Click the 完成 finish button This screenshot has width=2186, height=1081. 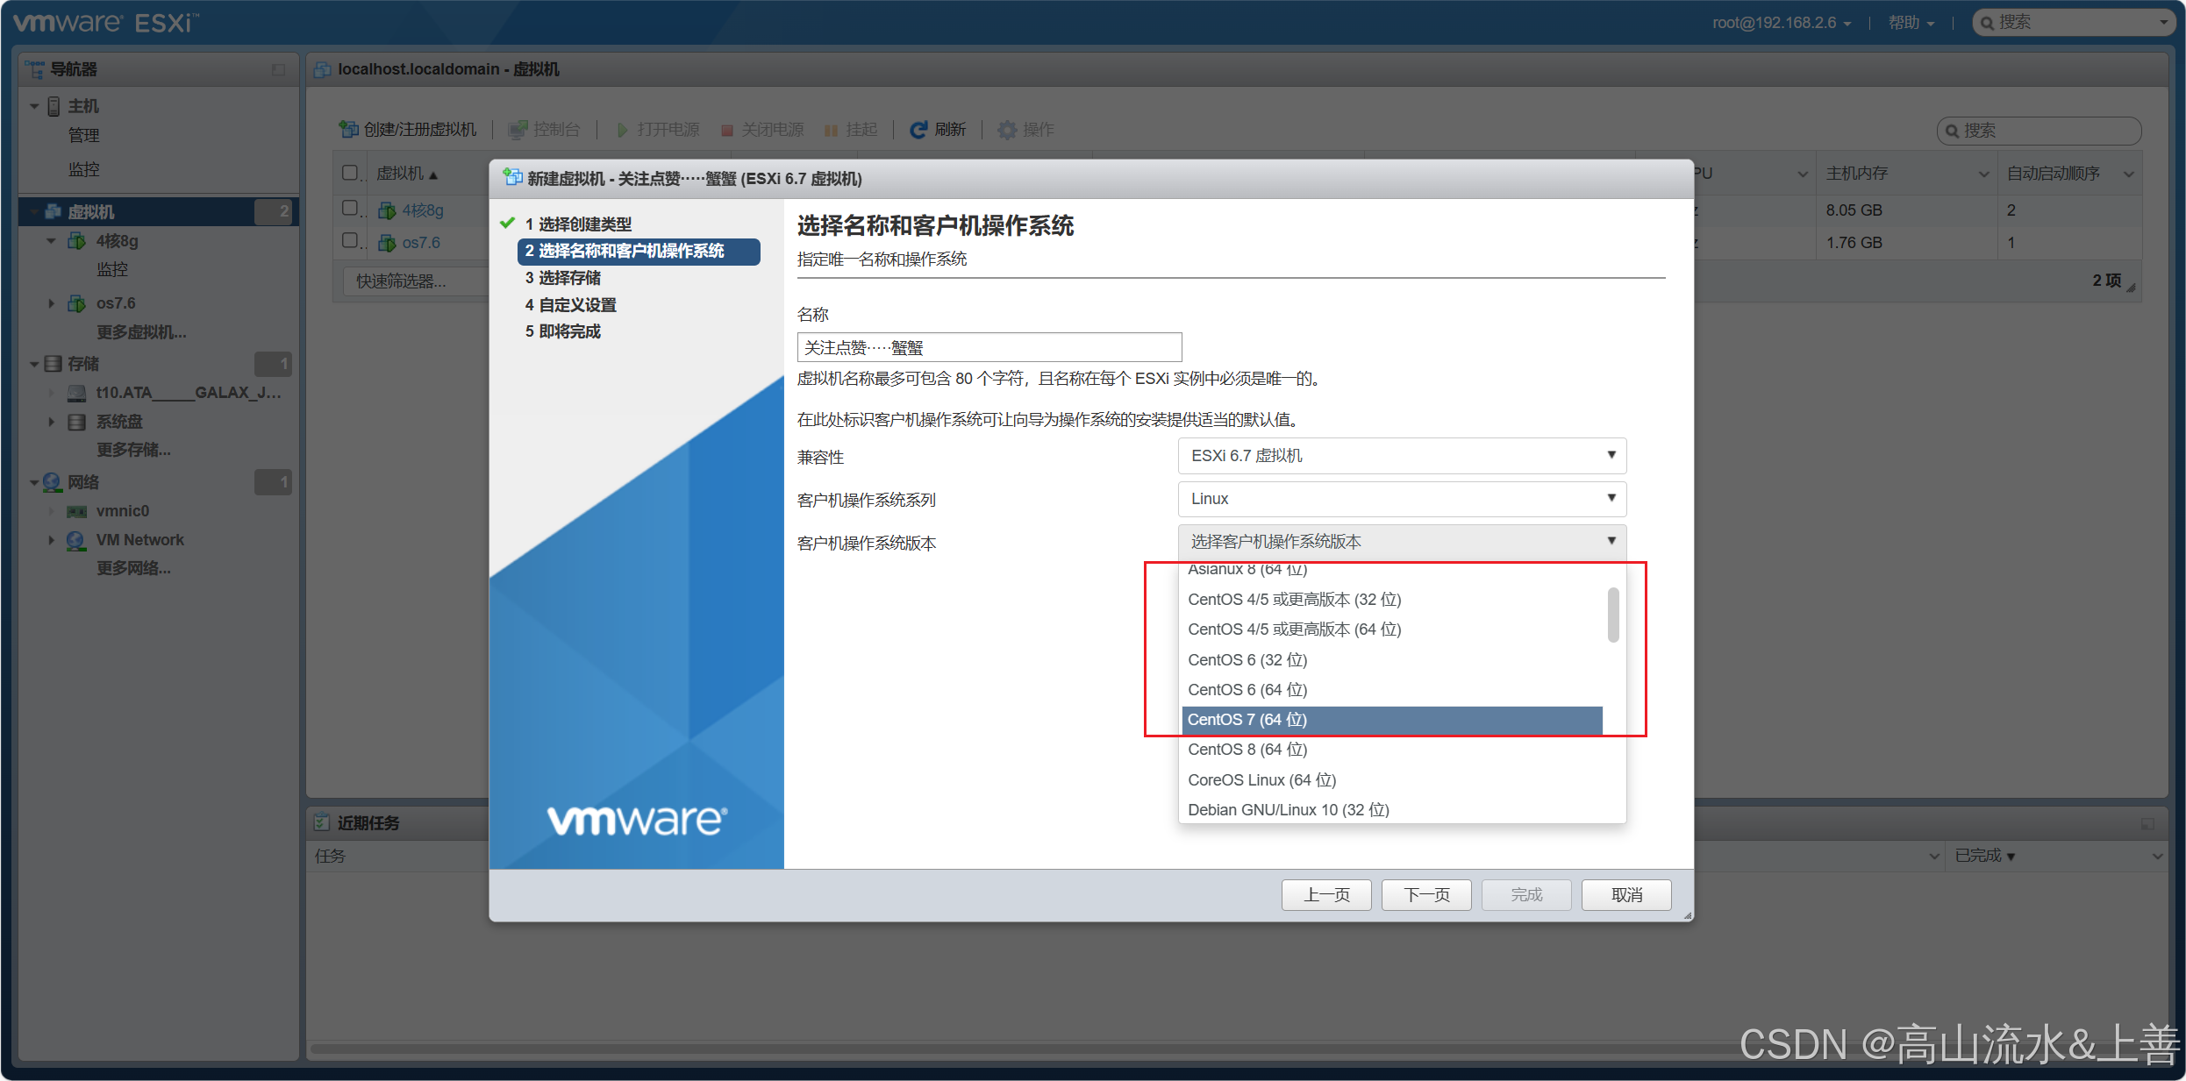pyautogui.click(x=1525, y=895)
